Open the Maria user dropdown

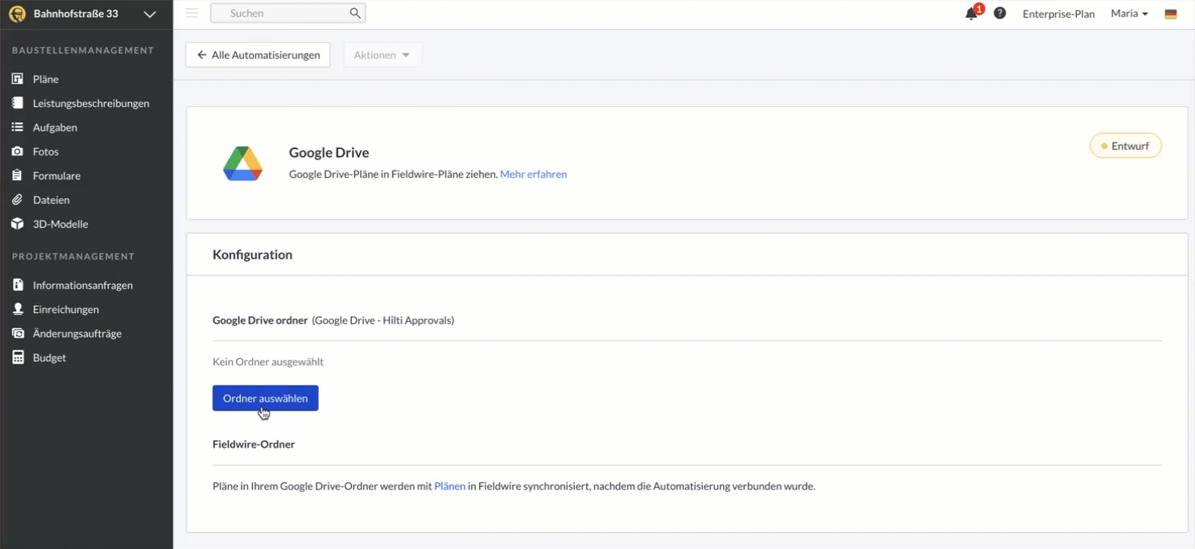click(x=1129, y=14)
